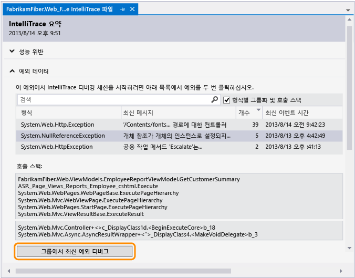Click the sort arrow in 개수 column

(258, 110)
